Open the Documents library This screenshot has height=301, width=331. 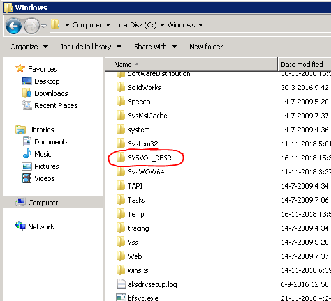point(52,142)
